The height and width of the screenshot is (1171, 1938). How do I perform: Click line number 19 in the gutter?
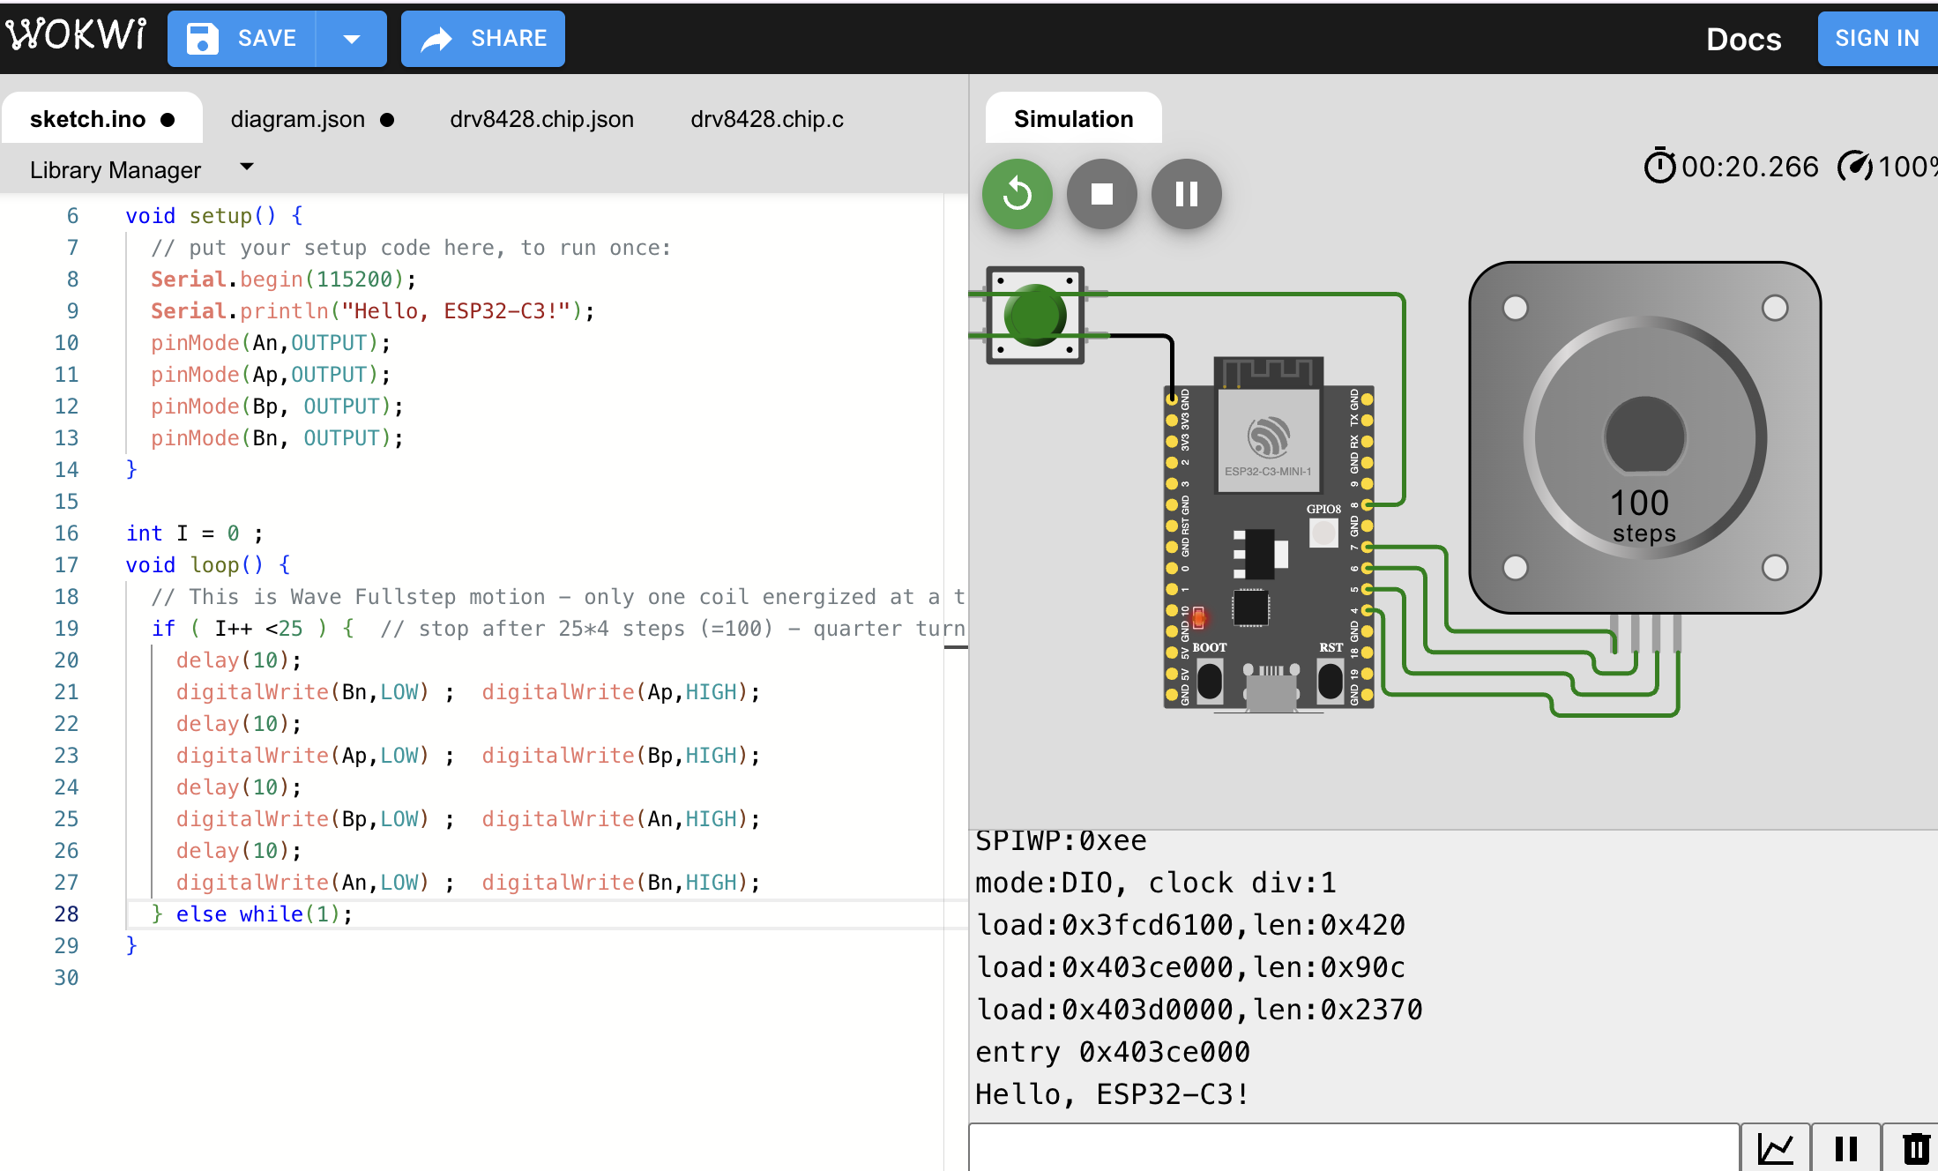point(66,628)
